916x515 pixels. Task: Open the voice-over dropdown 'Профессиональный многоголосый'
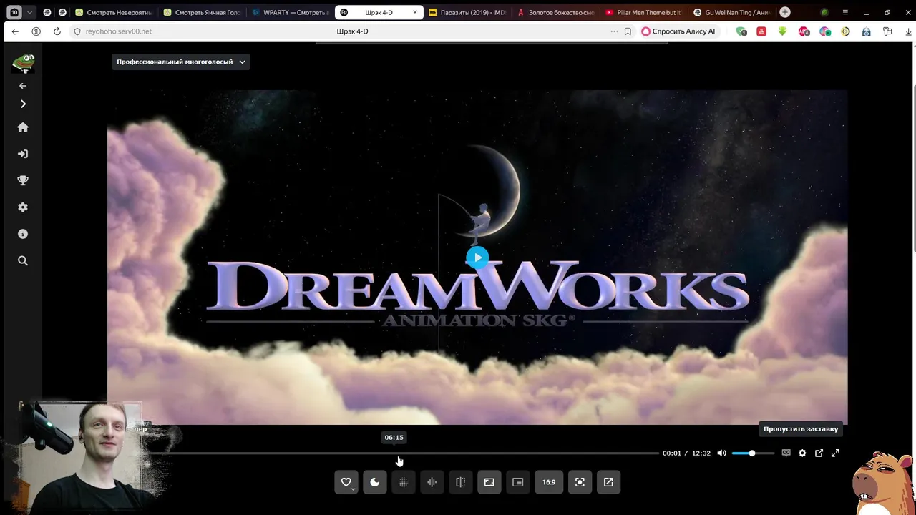181,62
